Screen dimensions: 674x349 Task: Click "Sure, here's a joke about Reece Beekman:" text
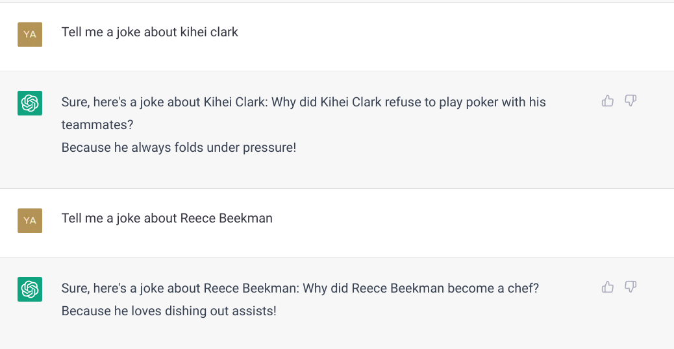[x=179, y=288]
